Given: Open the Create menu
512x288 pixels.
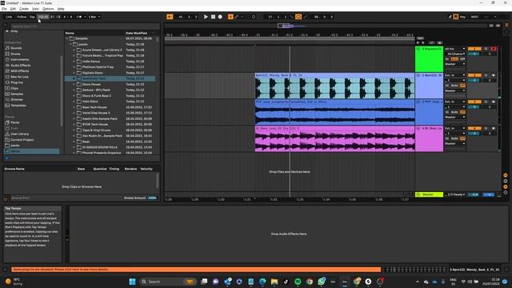Looking at the screenshot, I should click(24, 9).
